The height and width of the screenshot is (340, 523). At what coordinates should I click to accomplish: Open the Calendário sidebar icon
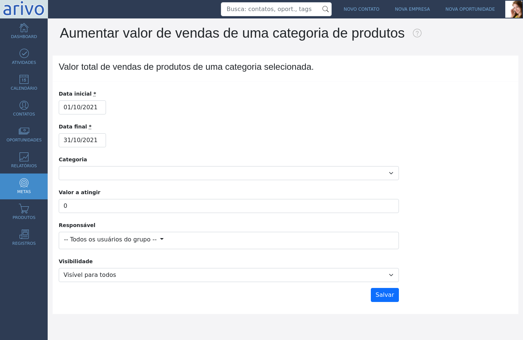[24, 79]
